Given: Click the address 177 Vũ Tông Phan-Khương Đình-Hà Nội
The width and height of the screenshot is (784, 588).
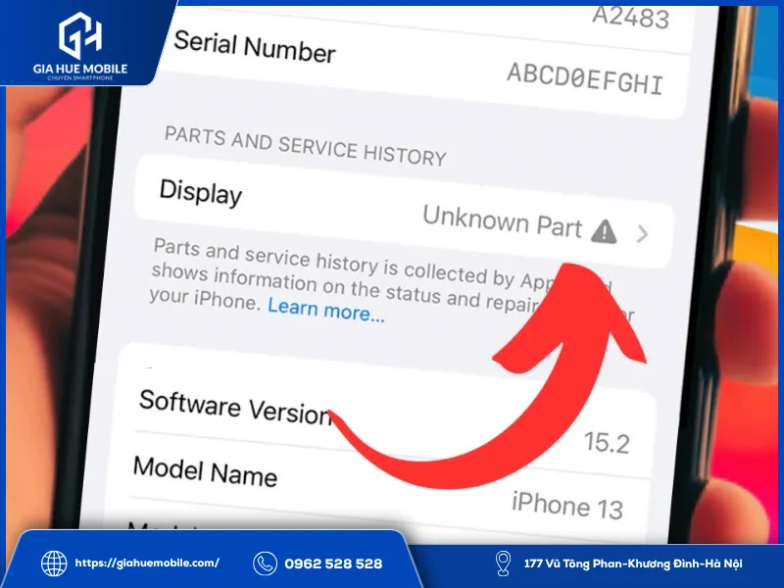Looking at the screenshot, I should [633, 564].
